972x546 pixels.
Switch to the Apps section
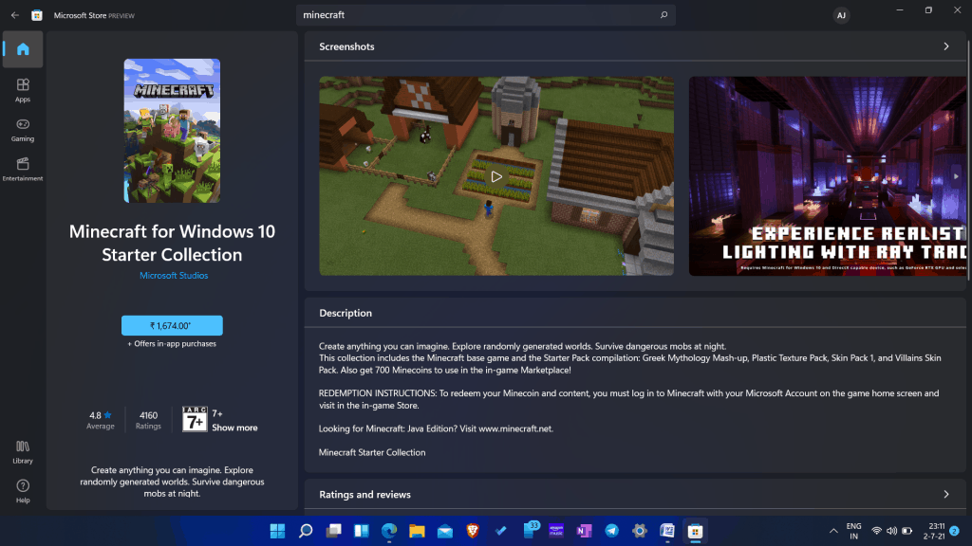[22, 87]
